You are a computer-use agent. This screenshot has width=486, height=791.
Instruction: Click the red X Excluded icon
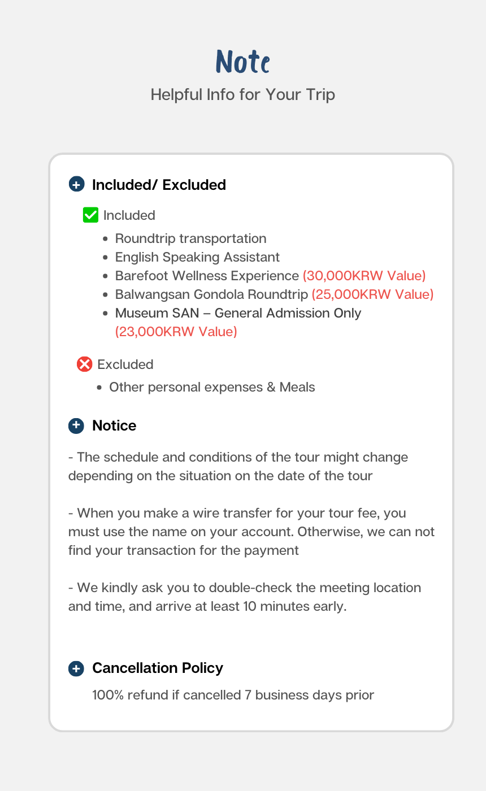click(x=84, y=364)
